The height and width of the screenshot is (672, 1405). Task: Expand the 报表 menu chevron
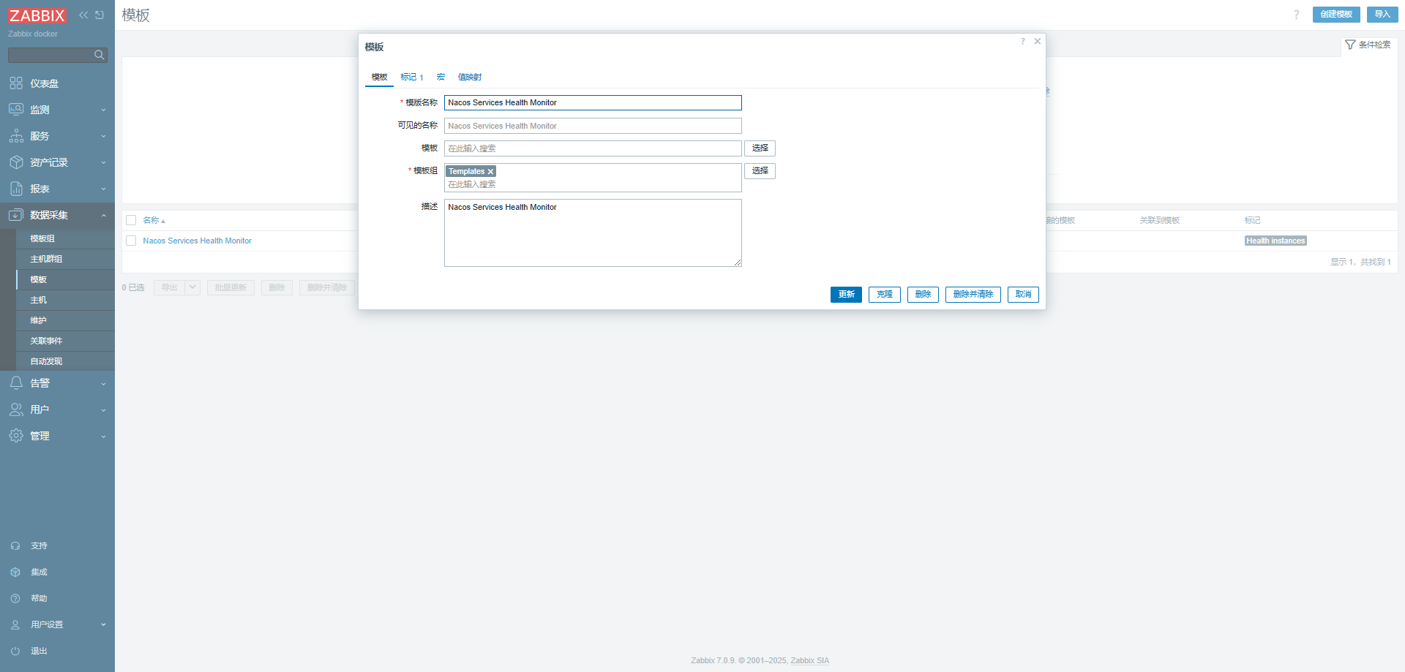coord(103,189)
